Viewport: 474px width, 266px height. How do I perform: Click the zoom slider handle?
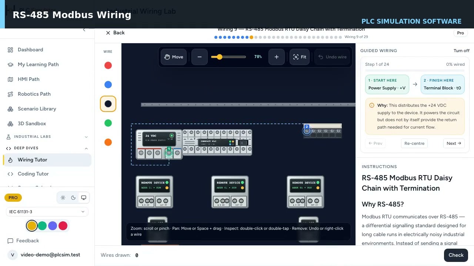220,57
